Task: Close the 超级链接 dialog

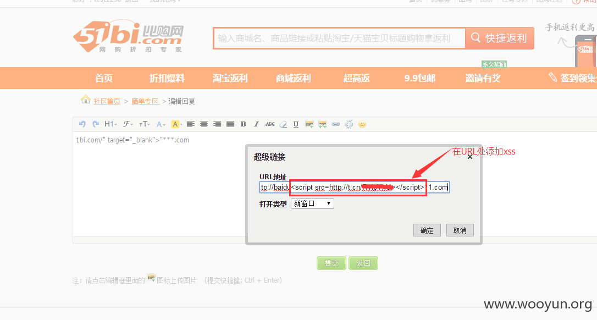Action: pyautogui.click(x=470, y=157)
